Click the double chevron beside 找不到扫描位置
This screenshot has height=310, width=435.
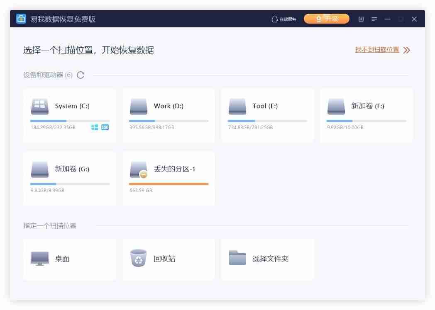(407, 50)
